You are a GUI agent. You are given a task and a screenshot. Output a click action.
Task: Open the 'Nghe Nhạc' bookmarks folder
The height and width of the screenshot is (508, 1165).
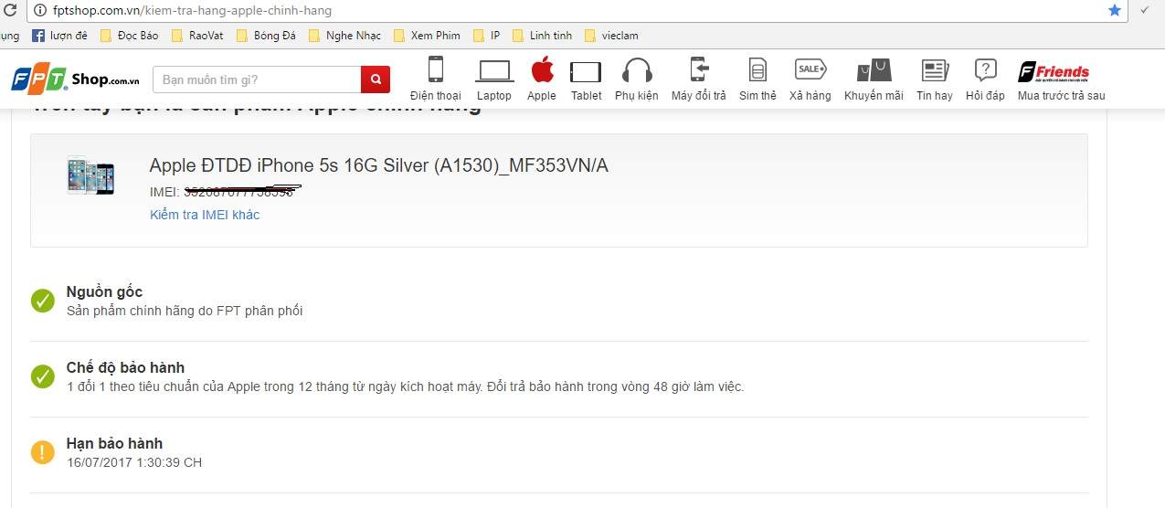point(344,36)
